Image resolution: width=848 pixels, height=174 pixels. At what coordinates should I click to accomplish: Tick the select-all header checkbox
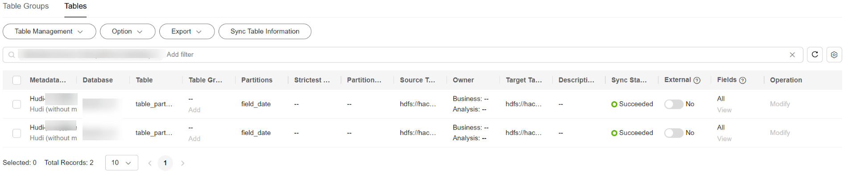tap(17, 80)
